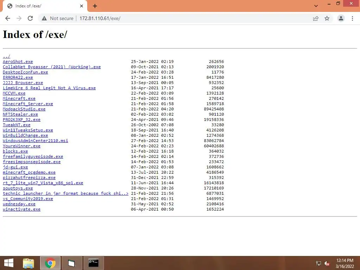Viewport: 360px width, 270px height.
Task: Click the Chrome icon on the taskbar
Action: click(x=50, y=263)
